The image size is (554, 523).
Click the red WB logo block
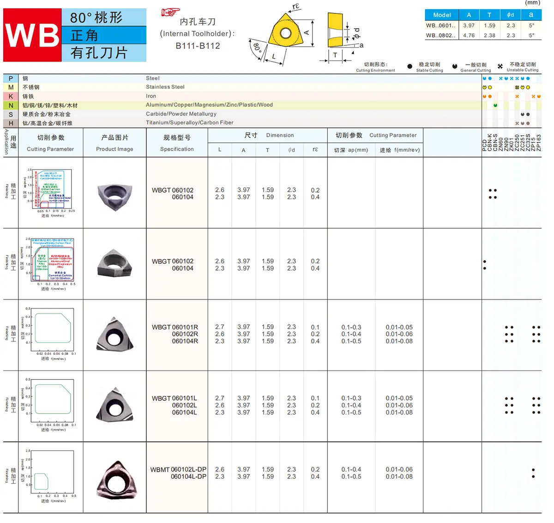coord(32,35)
